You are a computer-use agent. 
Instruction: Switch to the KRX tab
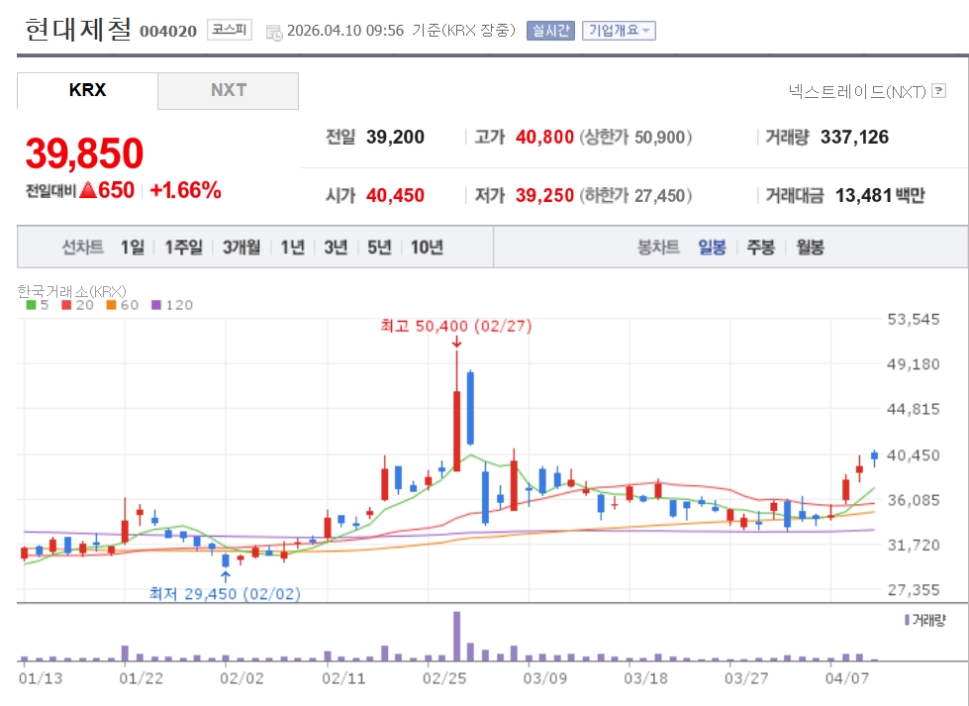pyautogui.click(x=87, y=90)
